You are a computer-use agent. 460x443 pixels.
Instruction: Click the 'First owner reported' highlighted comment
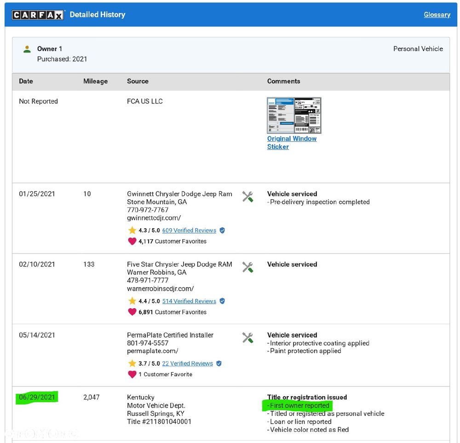298,406
